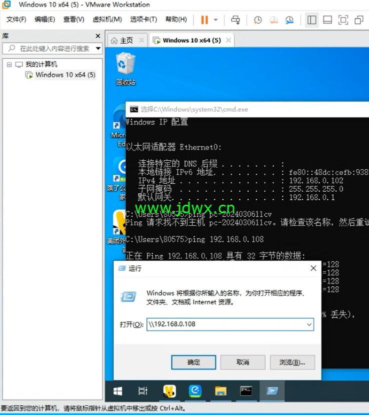
Task: Click the 运行 taskbar button
Action: coord(272,391)
